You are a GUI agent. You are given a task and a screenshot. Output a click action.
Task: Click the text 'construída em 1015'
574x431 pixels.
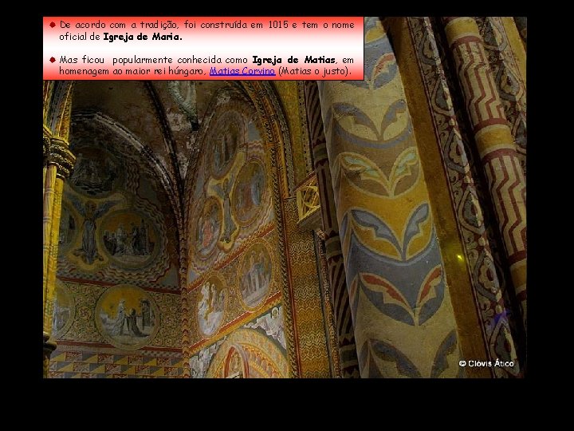pyautogui.click(x=245, y=25)
